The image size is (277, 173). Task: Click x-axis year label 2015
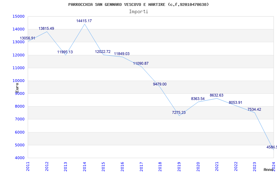pos(103,167)
